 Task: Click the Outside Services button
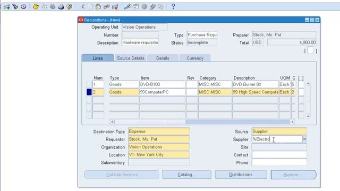click(x=122, y=175)
